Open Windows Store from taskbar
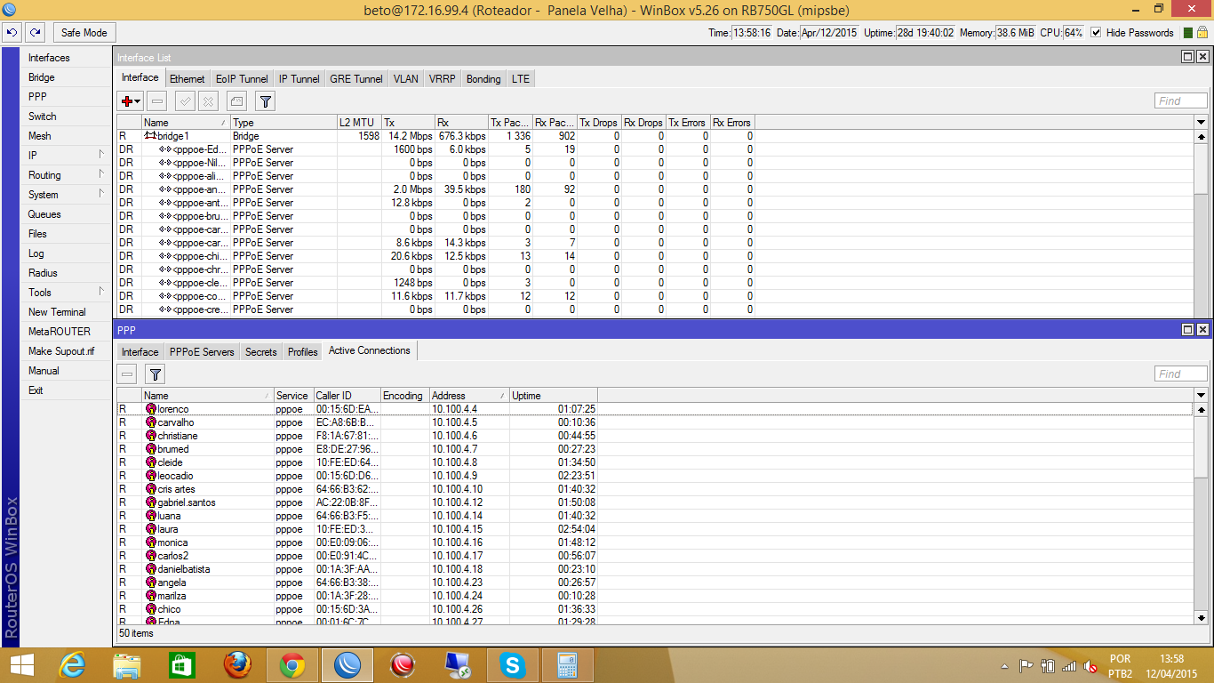 181,665
